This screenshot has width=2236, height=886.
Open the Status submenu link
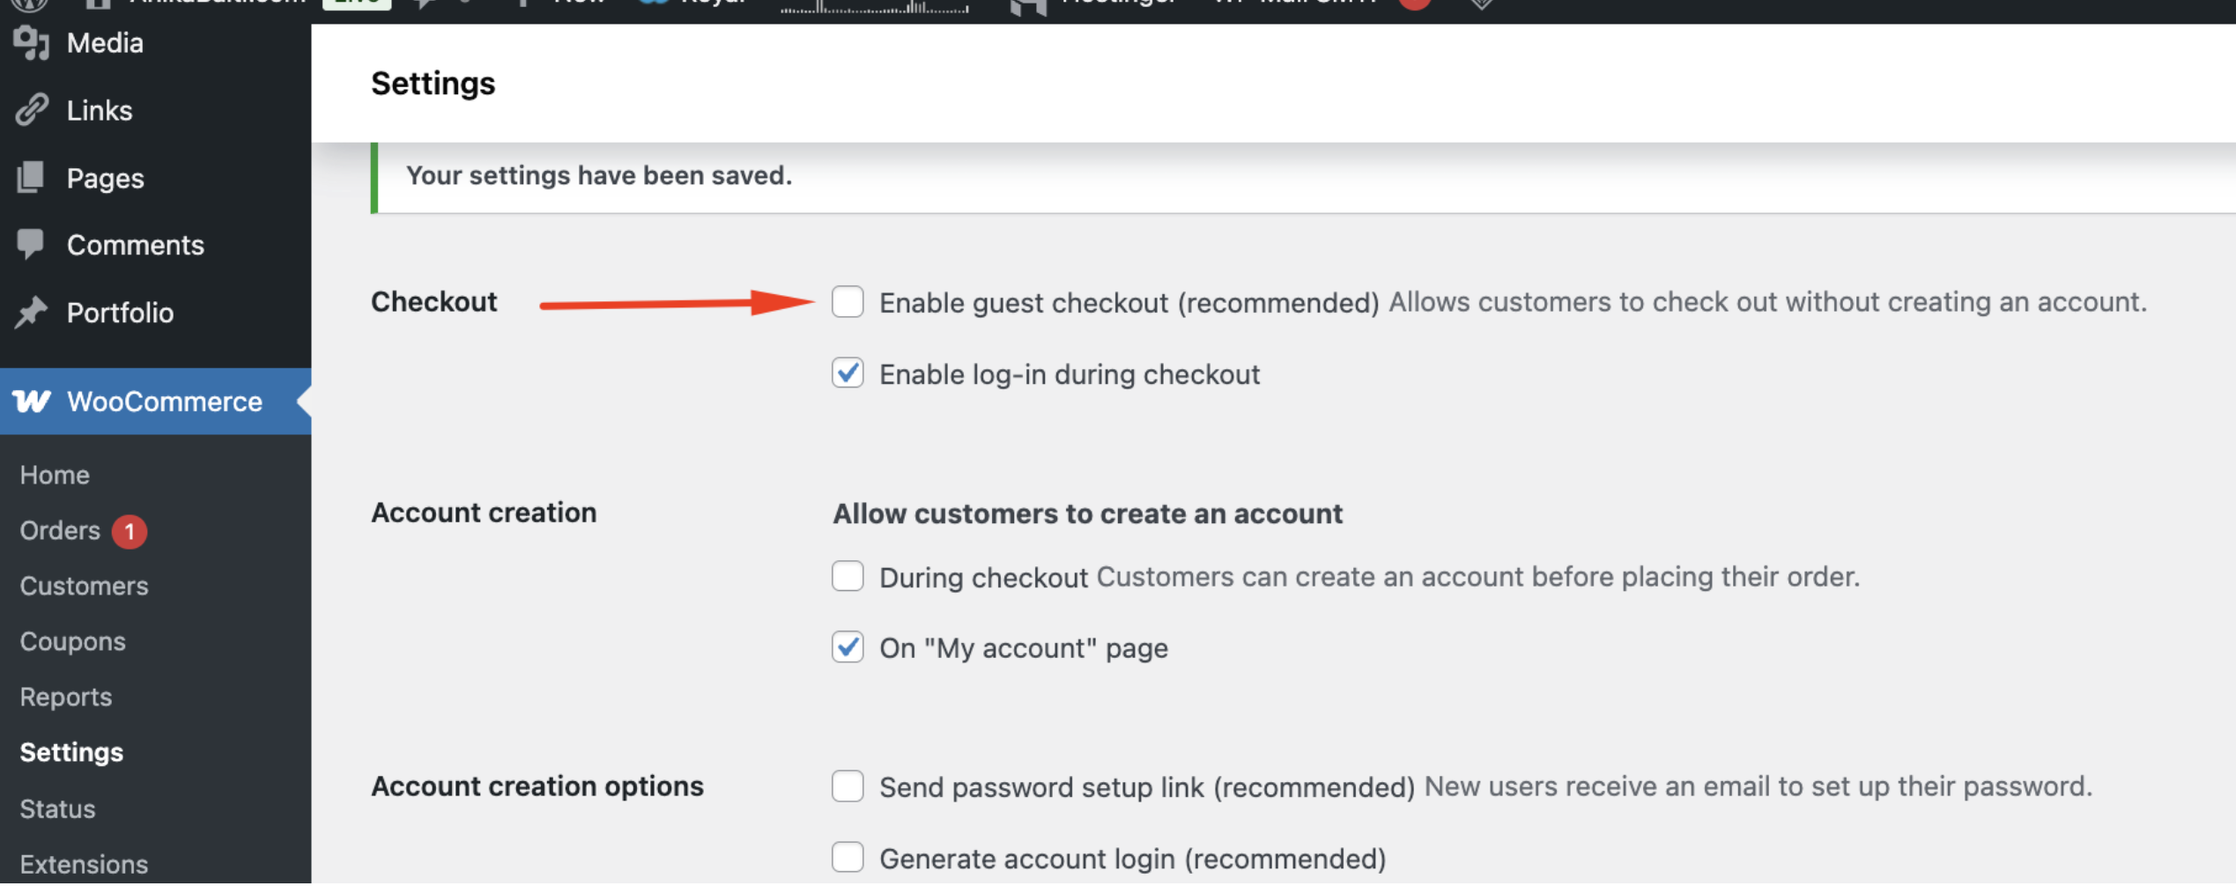57,808
